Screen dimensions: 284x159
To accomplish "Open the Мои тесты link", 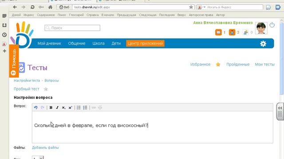I will (264, 64).
